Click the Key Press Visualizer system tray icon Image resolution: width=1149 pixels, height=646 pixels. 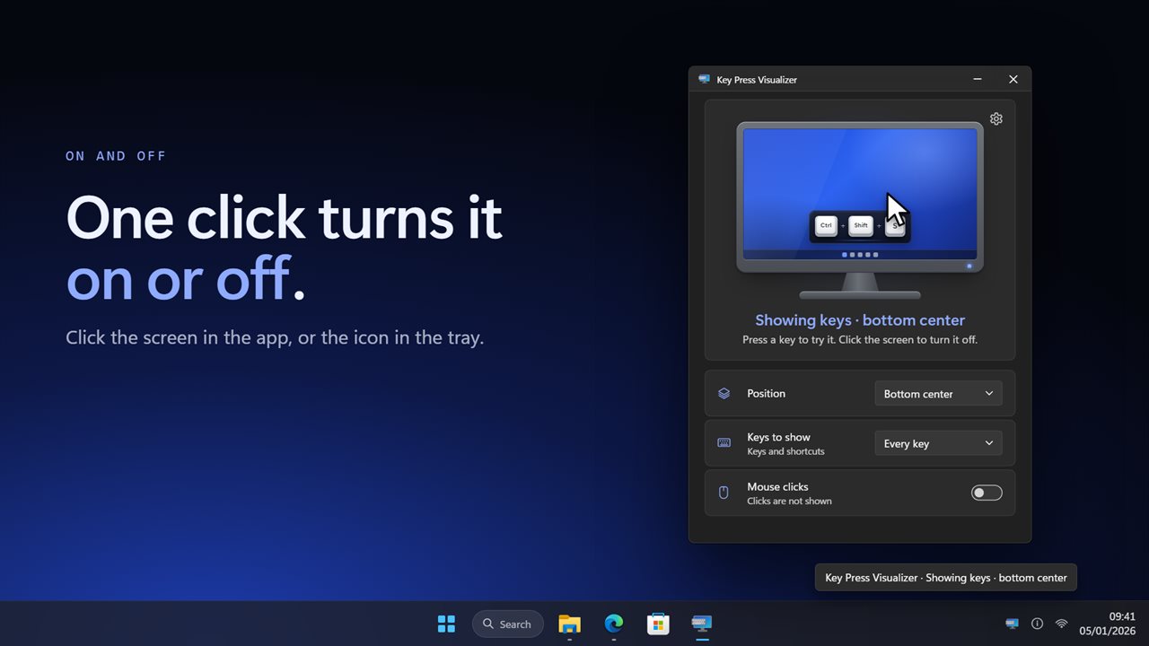(x=1012, y=624)
